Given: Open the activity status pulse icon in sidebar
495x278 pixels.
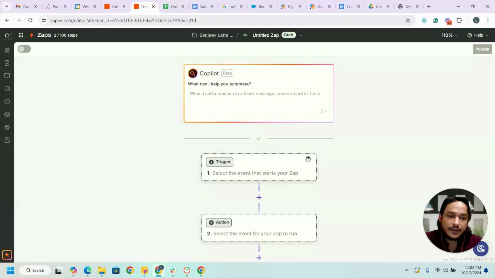Looking at the screenshot, I should coord(7,114).
